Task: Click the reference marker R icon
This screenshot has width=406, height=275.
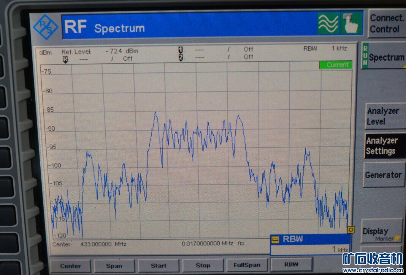Action: pos(65,60)
